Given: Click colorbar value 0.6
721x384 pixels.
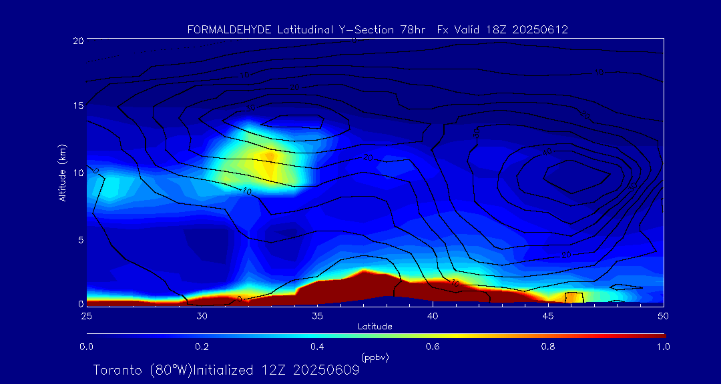Looking at the screenshot, I should (433, 347).
